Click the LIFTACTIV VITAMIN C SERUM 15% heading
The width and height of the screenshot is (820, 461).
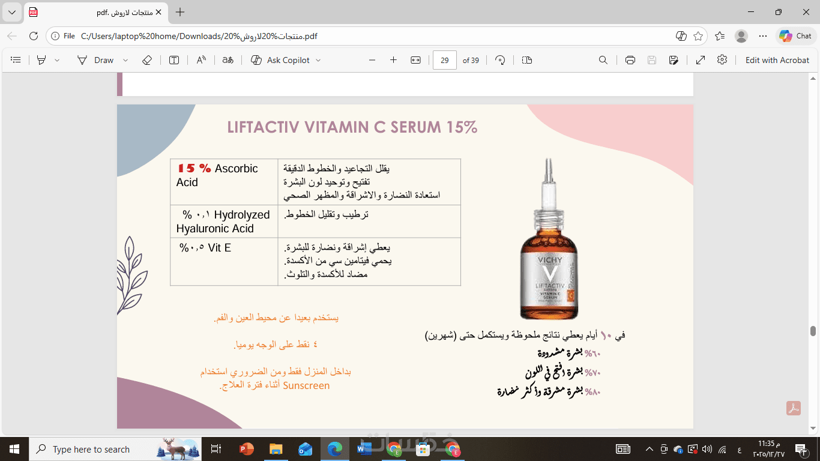352,127
